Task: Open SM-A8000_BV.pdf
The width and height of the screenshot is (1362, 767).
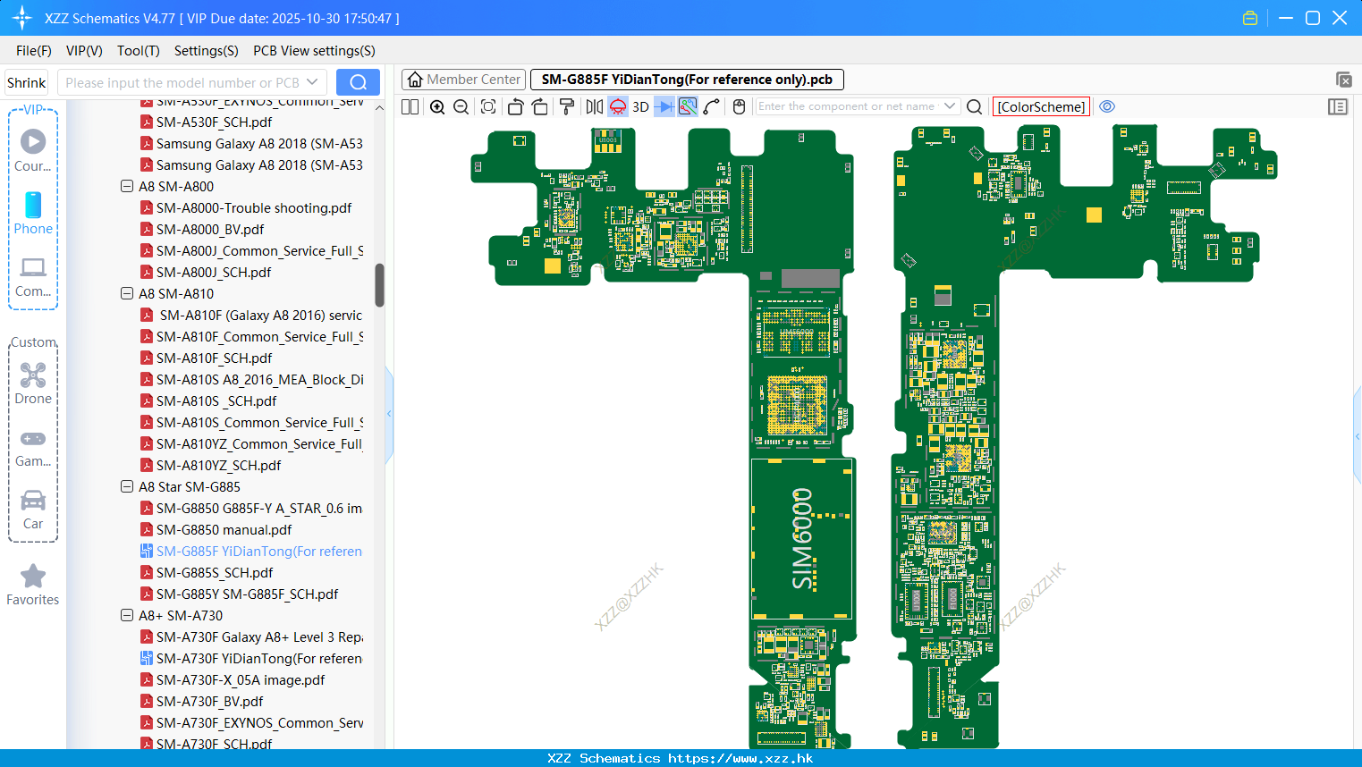Action: (x=210, y=230)
